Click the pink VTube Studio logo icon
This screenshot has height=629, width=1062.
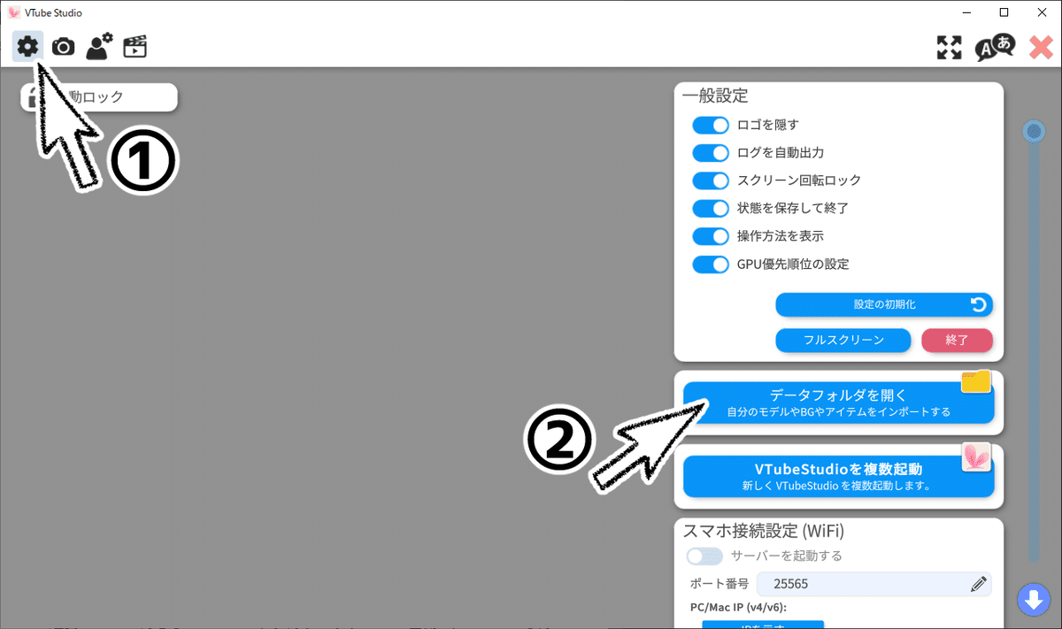coord(976,456)
